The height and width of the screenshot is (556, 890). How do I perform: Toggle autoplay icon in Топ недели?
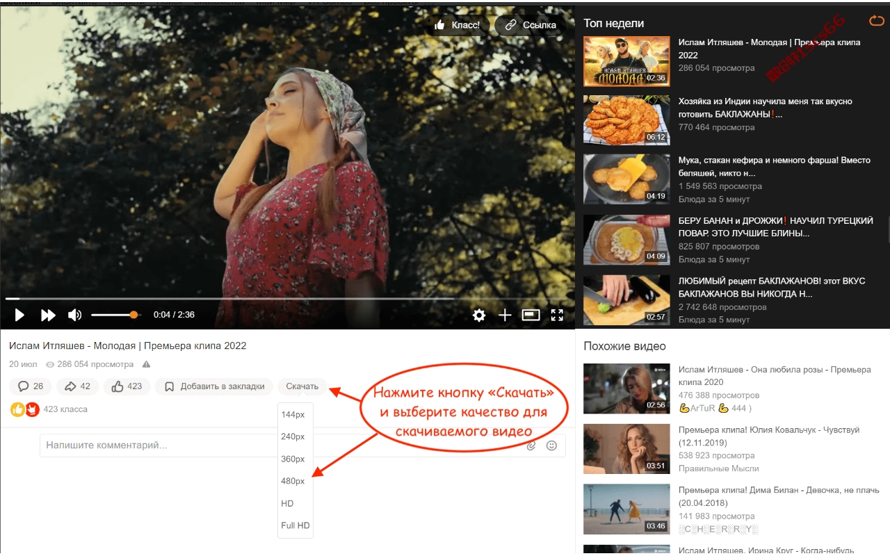(877, 21)
